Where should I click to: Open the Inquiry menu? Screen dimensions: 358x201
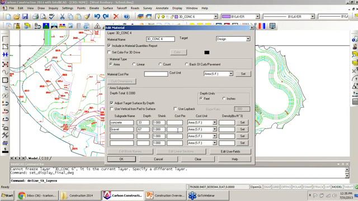[x=53, y=8]
